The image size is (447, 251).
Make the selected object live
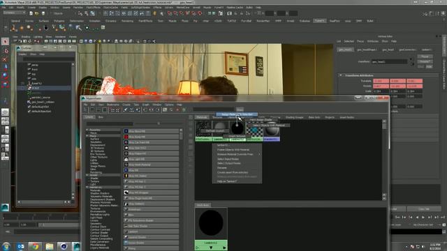point(200,13)
